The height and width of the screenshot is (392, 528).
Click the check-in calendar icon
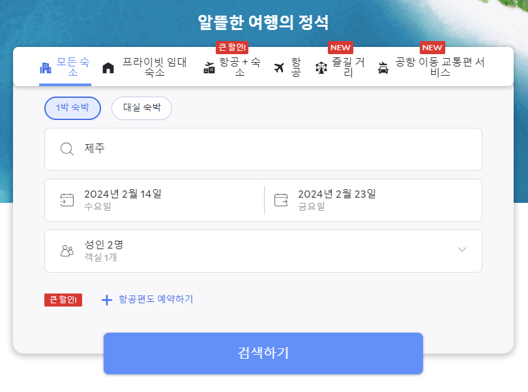66,200
